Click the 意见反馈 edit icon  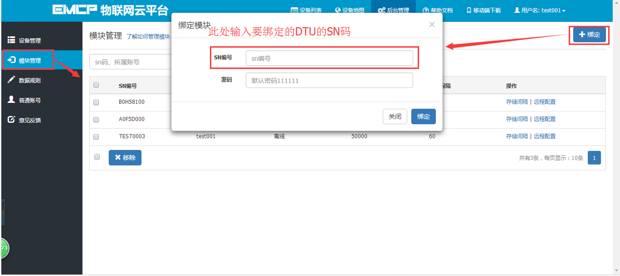(12, 120)
